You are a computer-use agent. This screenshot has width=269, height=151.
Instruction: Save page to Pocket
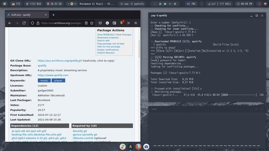[x=100, y=23]
